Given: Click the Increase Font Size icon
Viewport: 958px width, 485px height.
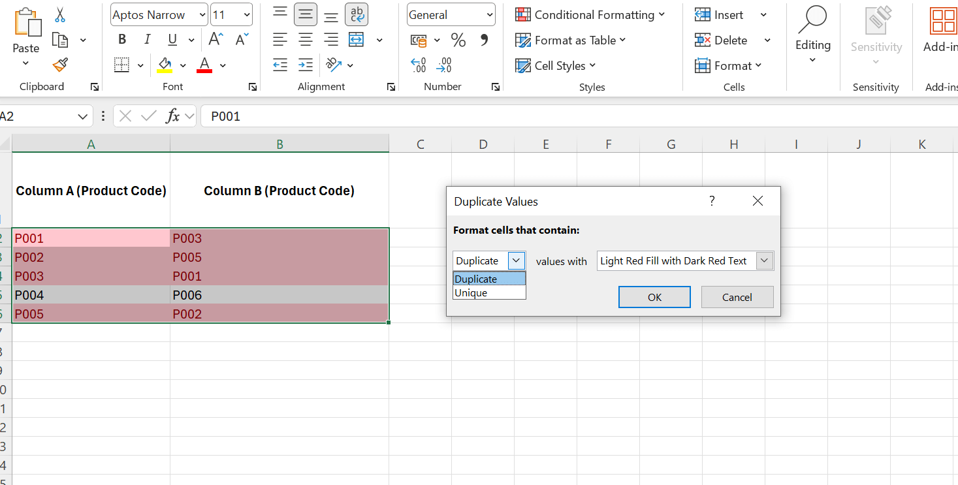Looking at the screenshot, I should coord(216,40).
